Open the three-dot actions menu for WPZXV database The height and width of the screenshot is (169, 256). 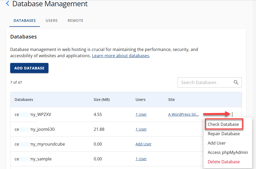(232, 114)
